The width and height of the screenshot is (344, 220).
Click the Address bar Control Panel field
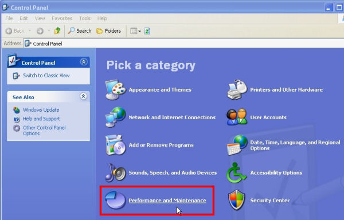(184, 44)
